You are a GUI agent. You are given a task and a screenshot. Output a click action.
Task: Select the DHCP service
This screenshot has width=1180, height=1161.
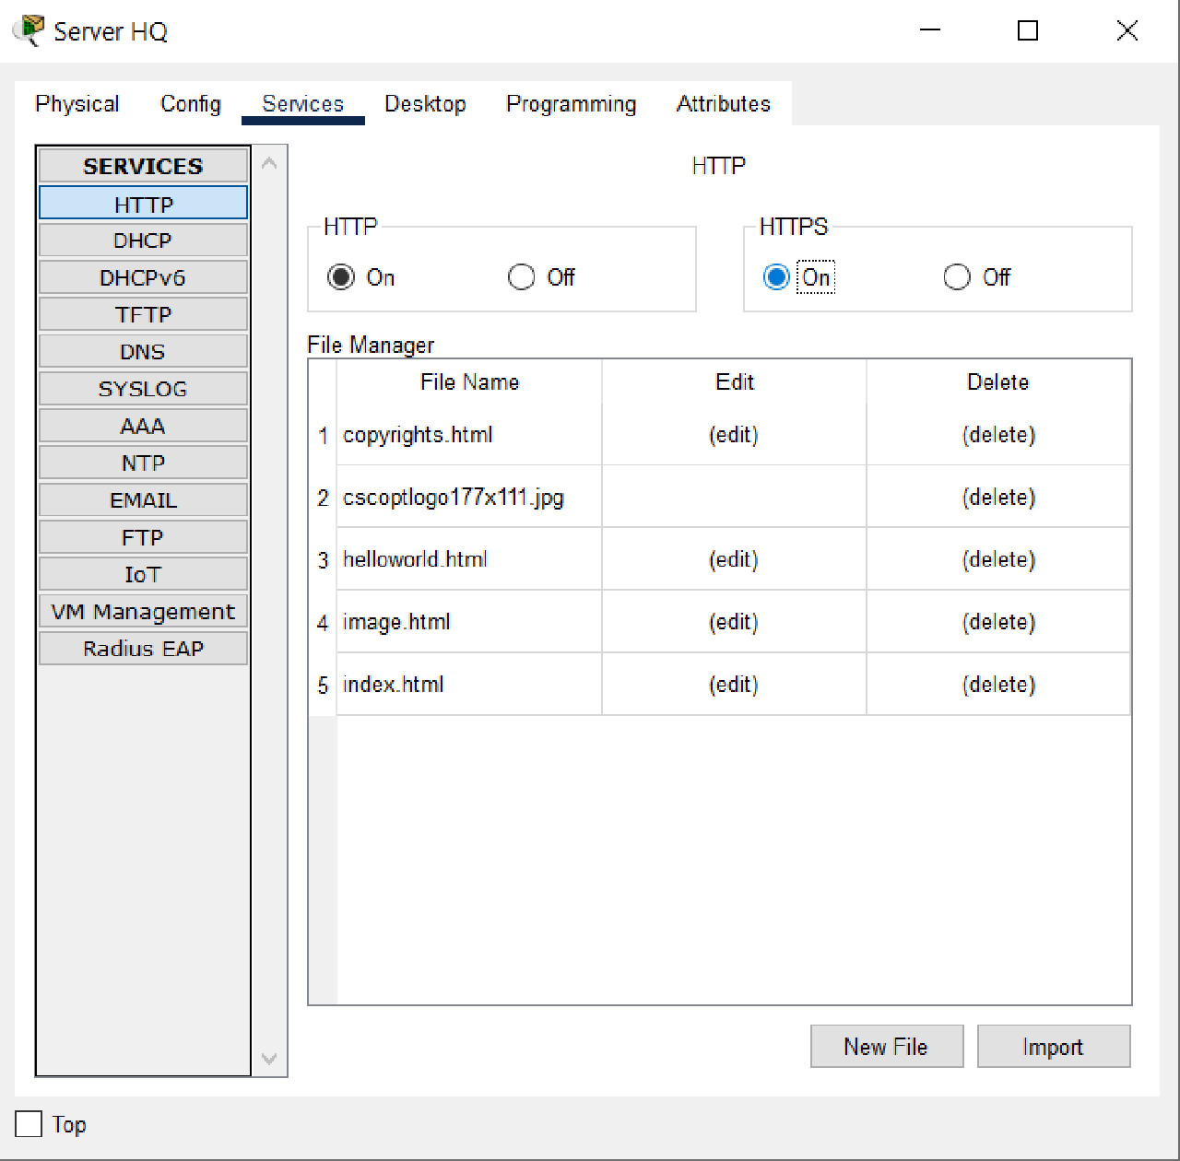pos(142,240)
